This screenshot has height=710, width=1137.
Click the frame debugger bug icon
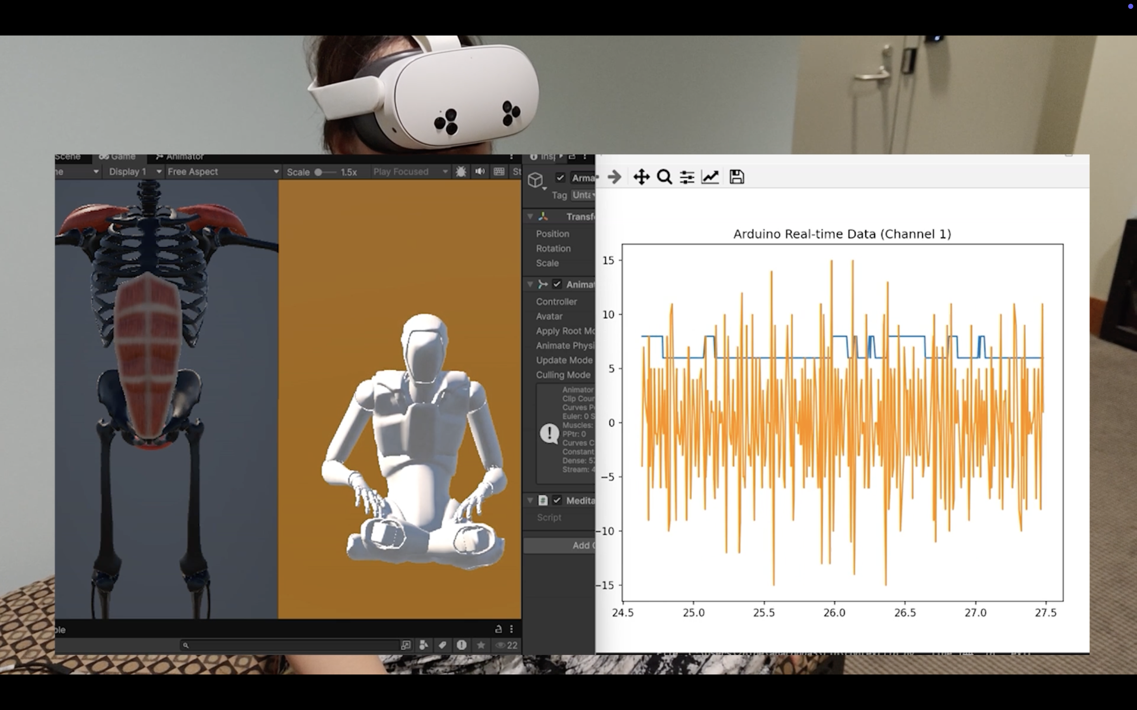point(461,172)
